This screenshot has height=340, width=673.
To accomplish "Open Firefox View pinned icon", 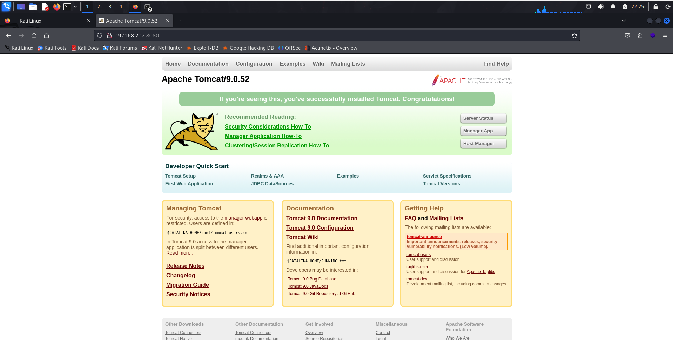I will click(x=7, y=21).
